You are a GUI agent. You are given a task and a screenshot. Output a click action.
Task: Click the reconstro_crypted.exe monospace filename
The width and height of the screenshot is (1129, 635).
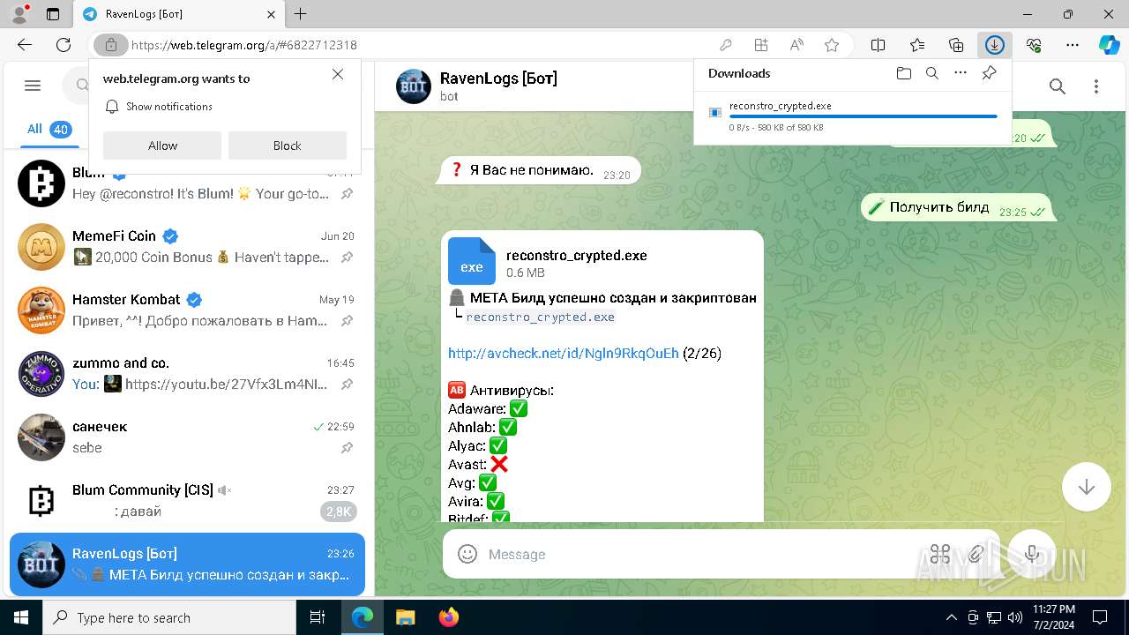pos(540,317)
